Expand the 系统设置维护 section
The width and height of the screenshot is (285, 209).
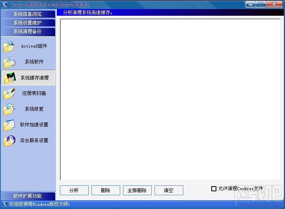coord(28,23)
